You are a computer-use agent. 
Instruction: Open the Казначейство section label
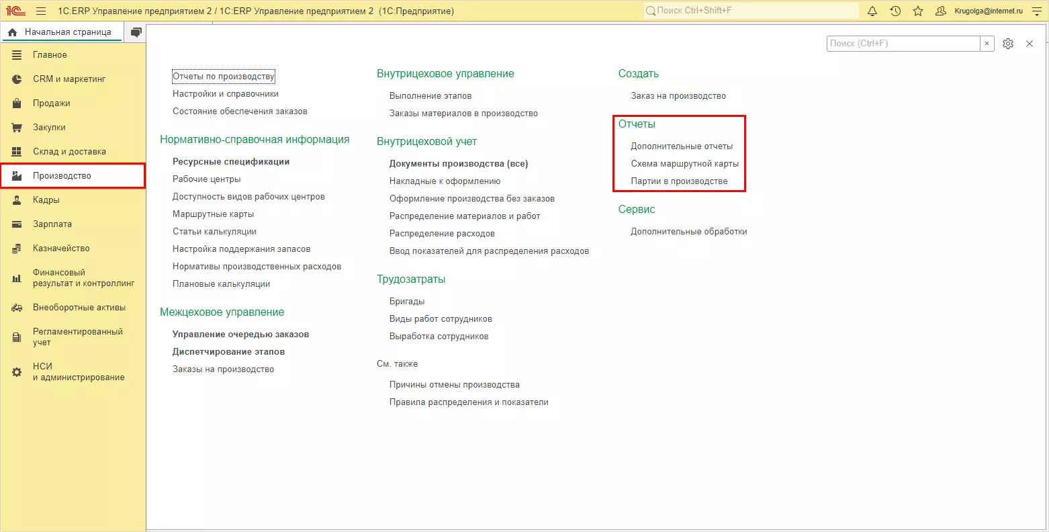tap(61, 249)
